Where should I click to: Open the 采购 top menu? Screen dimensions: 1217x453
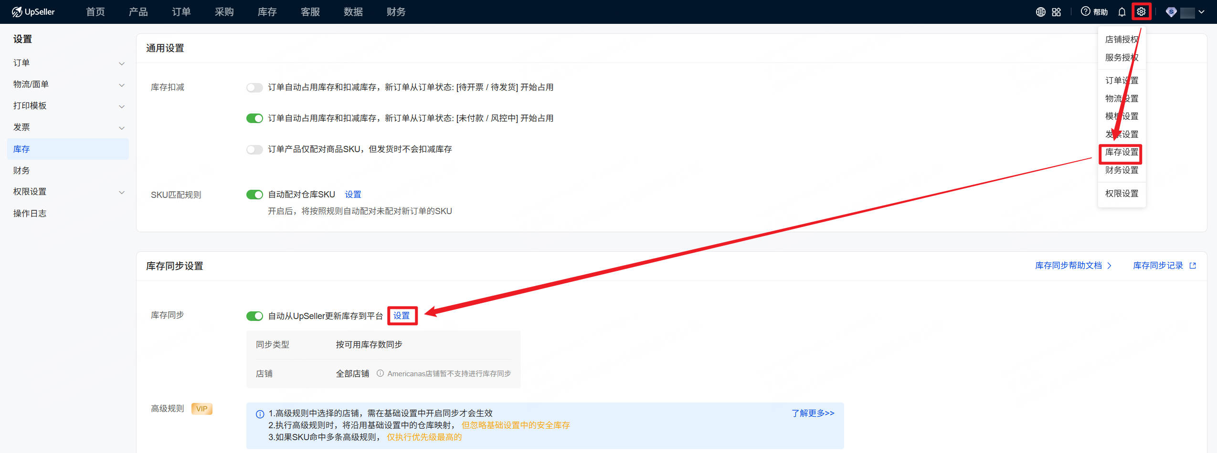click(224, 12)
